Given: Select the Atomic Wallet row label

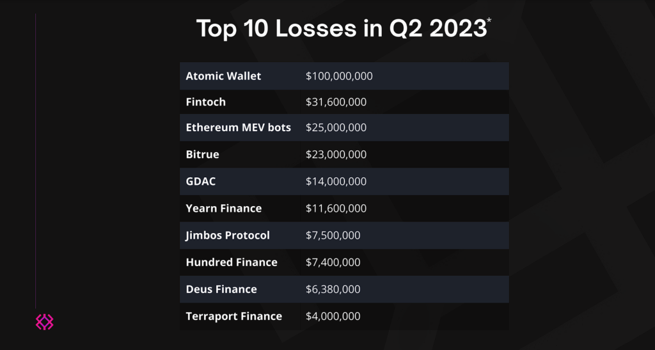Looking at the screenshot, I should coord(223,76).
